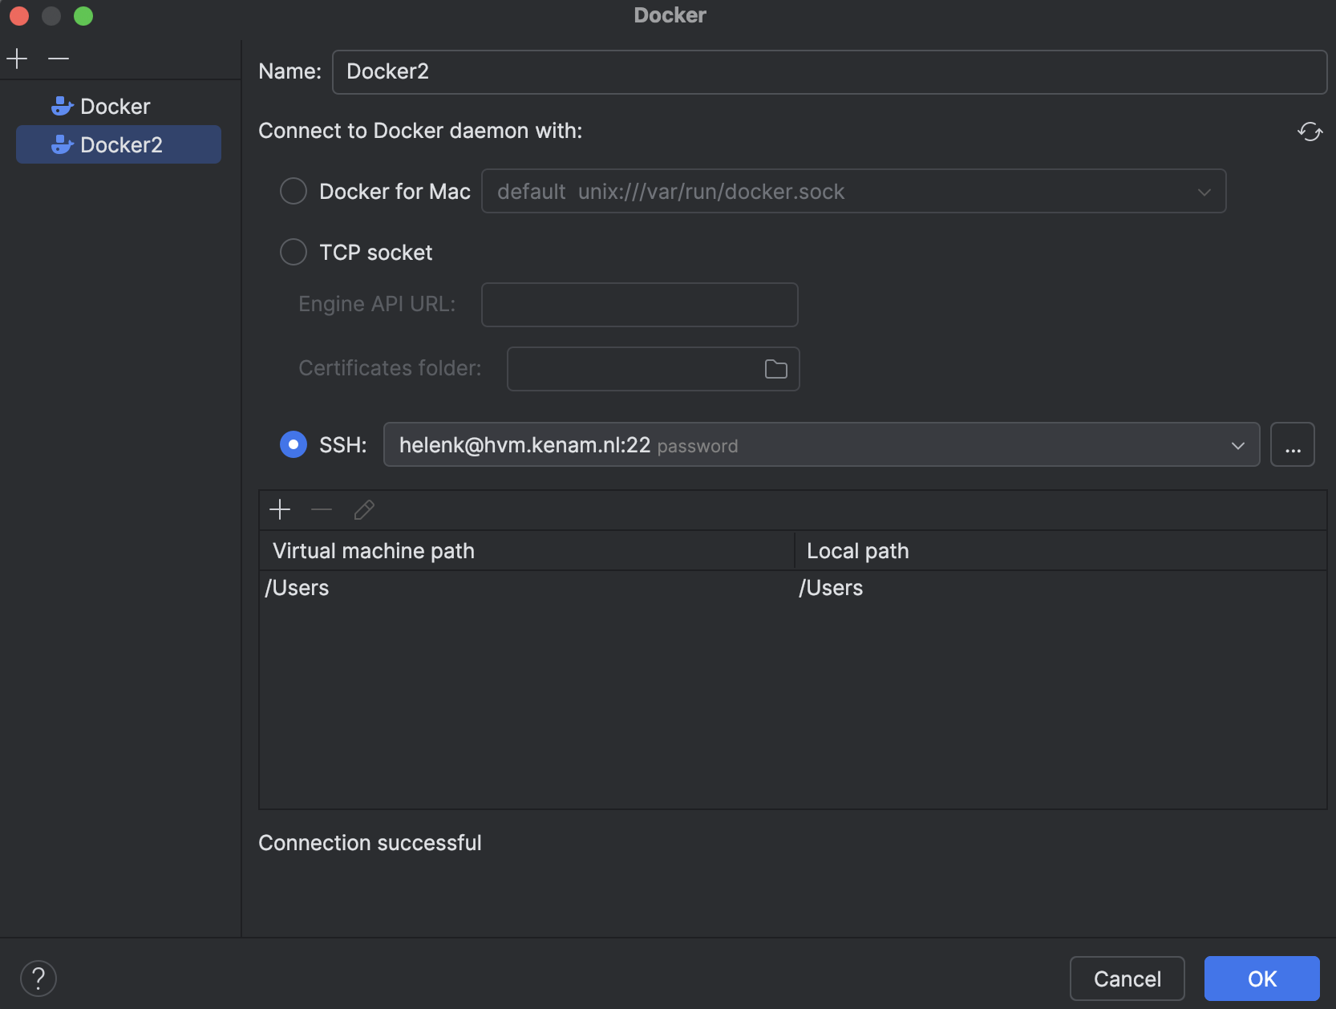1336x1009 pixels.
Task: Select Docker2 in the configuration list
Action: pos(120,145)
